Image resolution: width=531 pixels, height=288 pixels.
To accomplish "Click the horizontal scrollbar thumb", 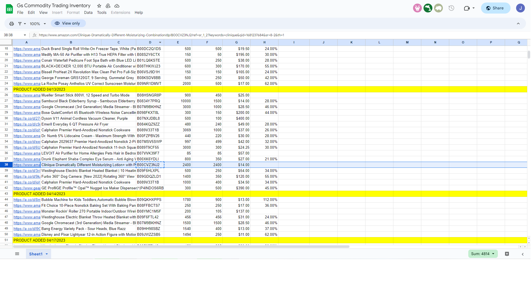I will point(181,247).
